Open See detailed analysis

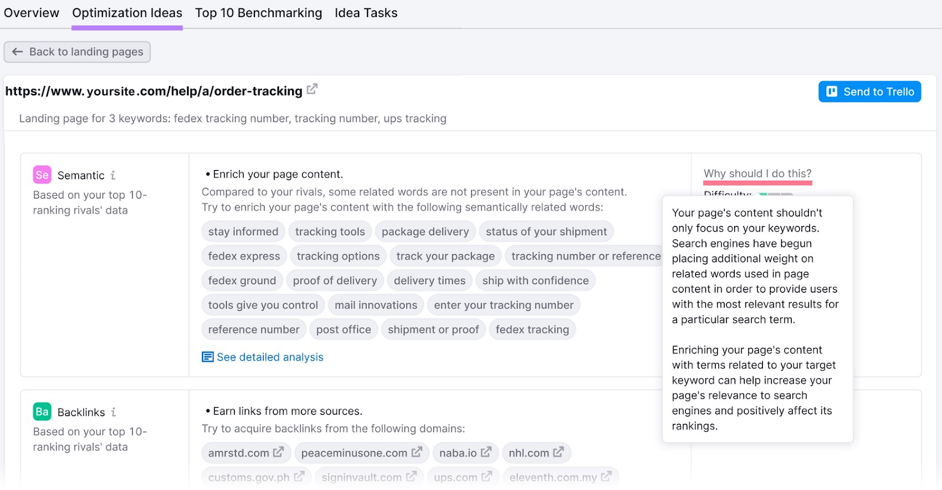pos(270,357)
